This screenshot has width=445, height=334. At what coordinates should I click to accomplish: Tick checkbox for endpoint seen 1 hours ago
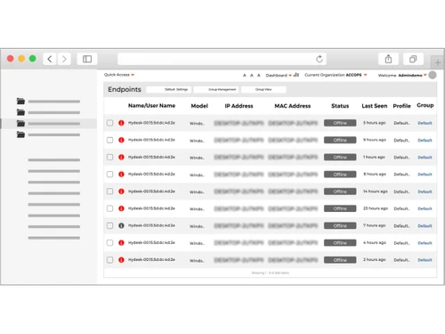110,157
